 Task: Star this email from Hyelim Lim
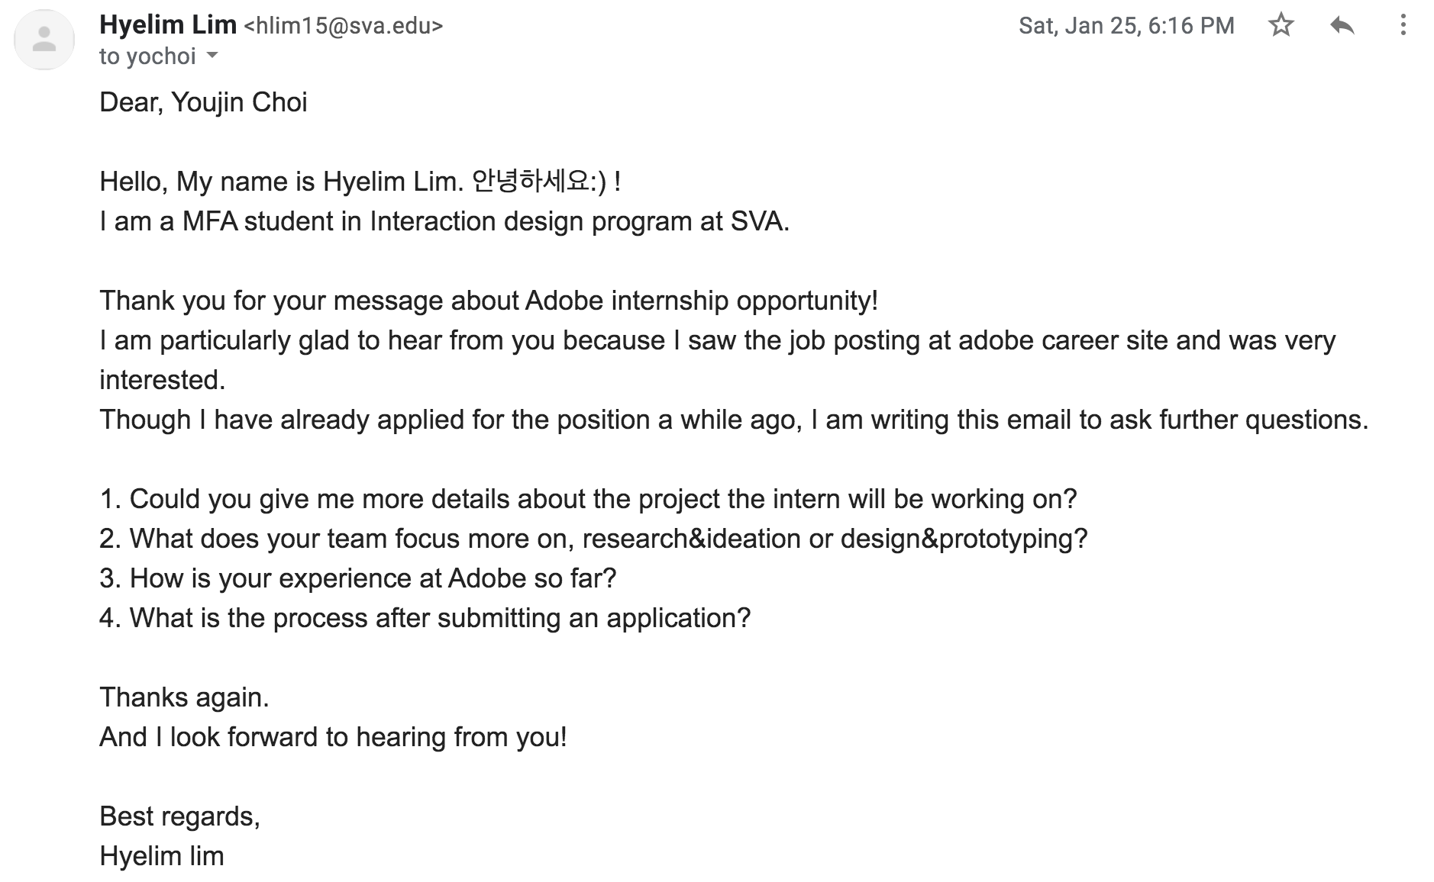(1281, 25)
